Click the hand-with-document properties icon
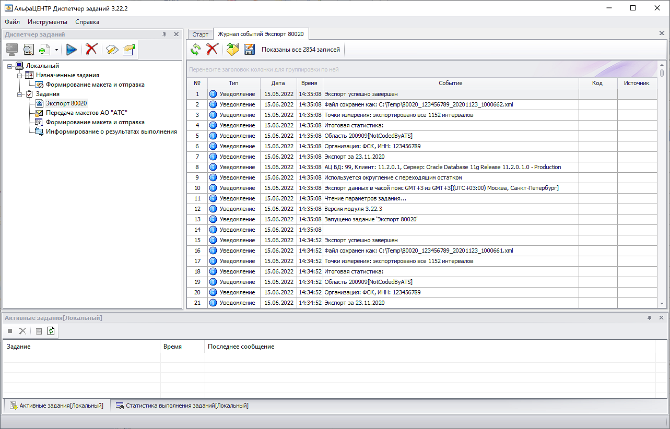Viewport: 670px width, 429px height. (128, 50)
